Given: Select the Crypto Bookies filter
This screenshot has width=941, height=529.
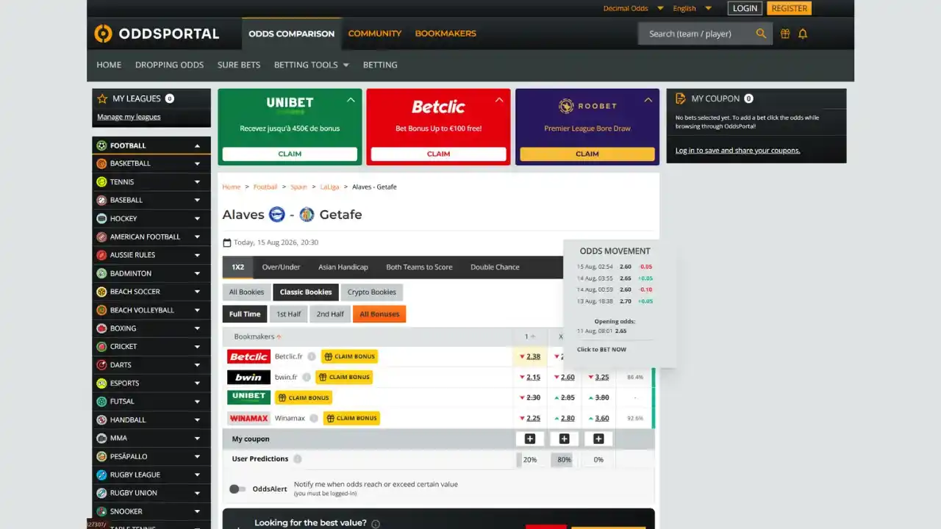Looking at the screenshot, I should tap(372, 292).
